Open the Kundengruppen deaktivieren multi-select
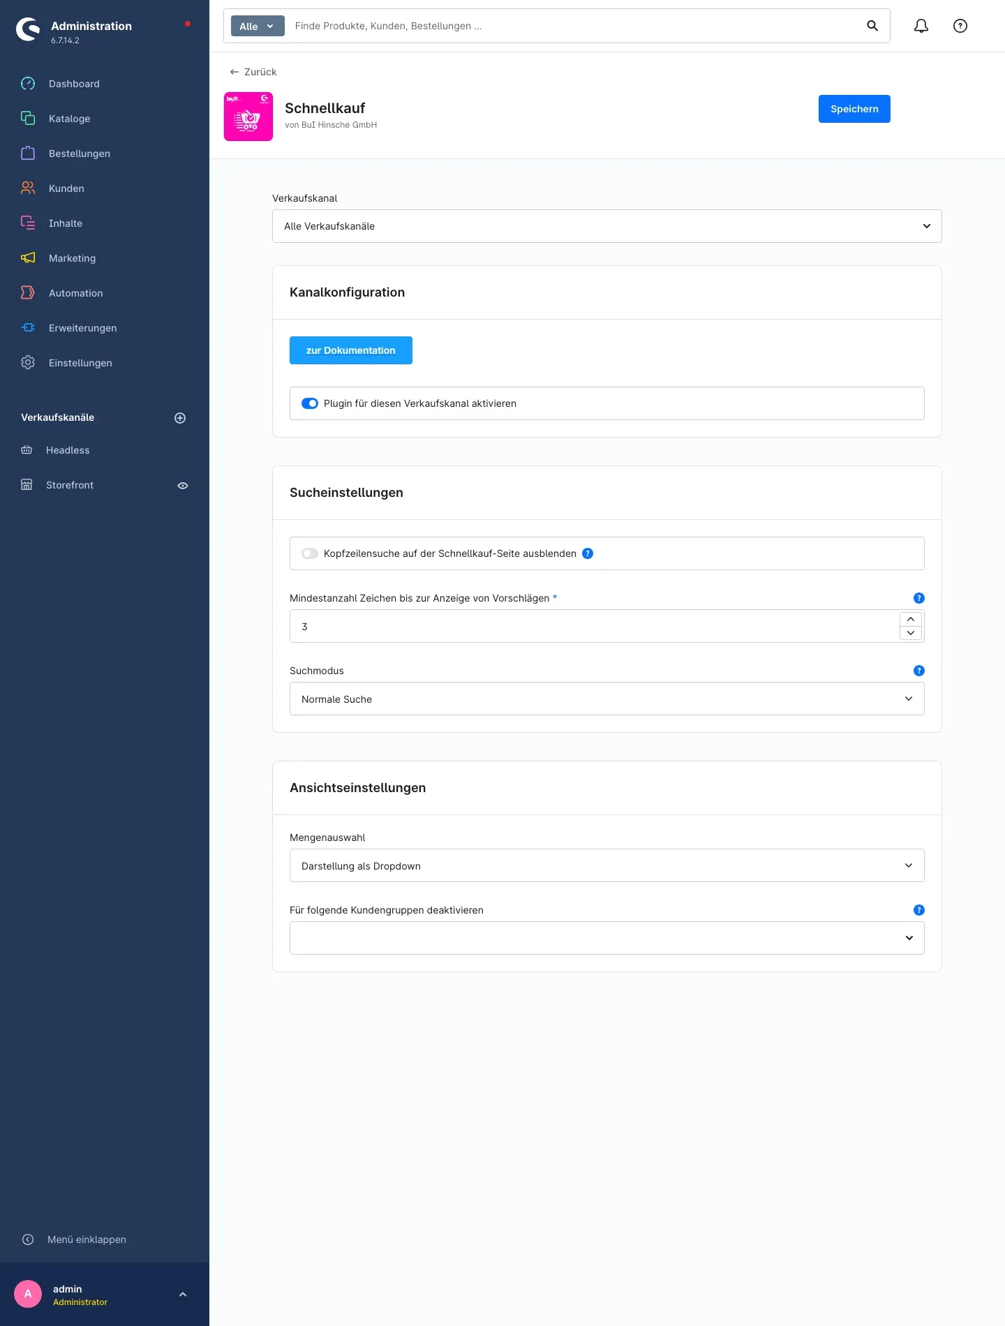This screenshot has height=1326, width=1005. [606, 938]
